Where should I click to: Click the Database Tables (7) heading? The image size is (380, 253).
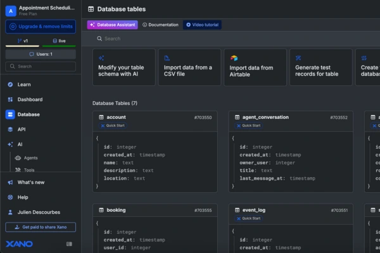pyautogui.click(x=115, y=103)
